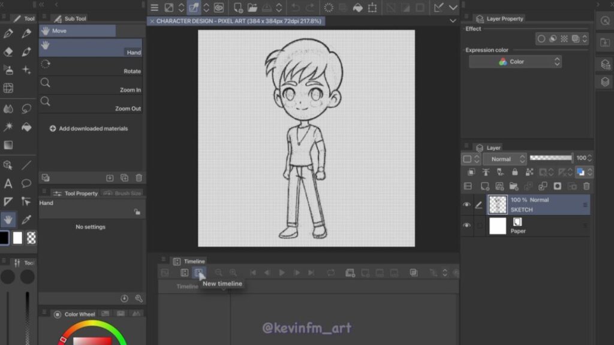Expand the Effect options dropdown arrows
Viewport: 614px width, 345px height.
click(585, 39)
